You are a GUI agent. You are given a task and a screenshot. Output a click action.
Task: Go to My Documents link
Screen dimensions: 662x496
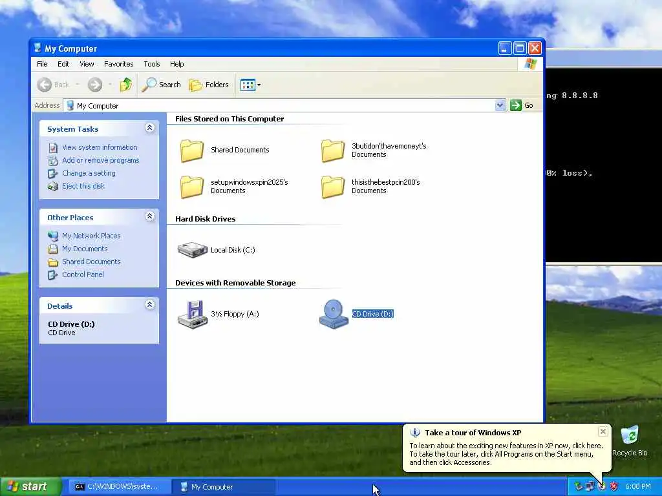[85, 249]
